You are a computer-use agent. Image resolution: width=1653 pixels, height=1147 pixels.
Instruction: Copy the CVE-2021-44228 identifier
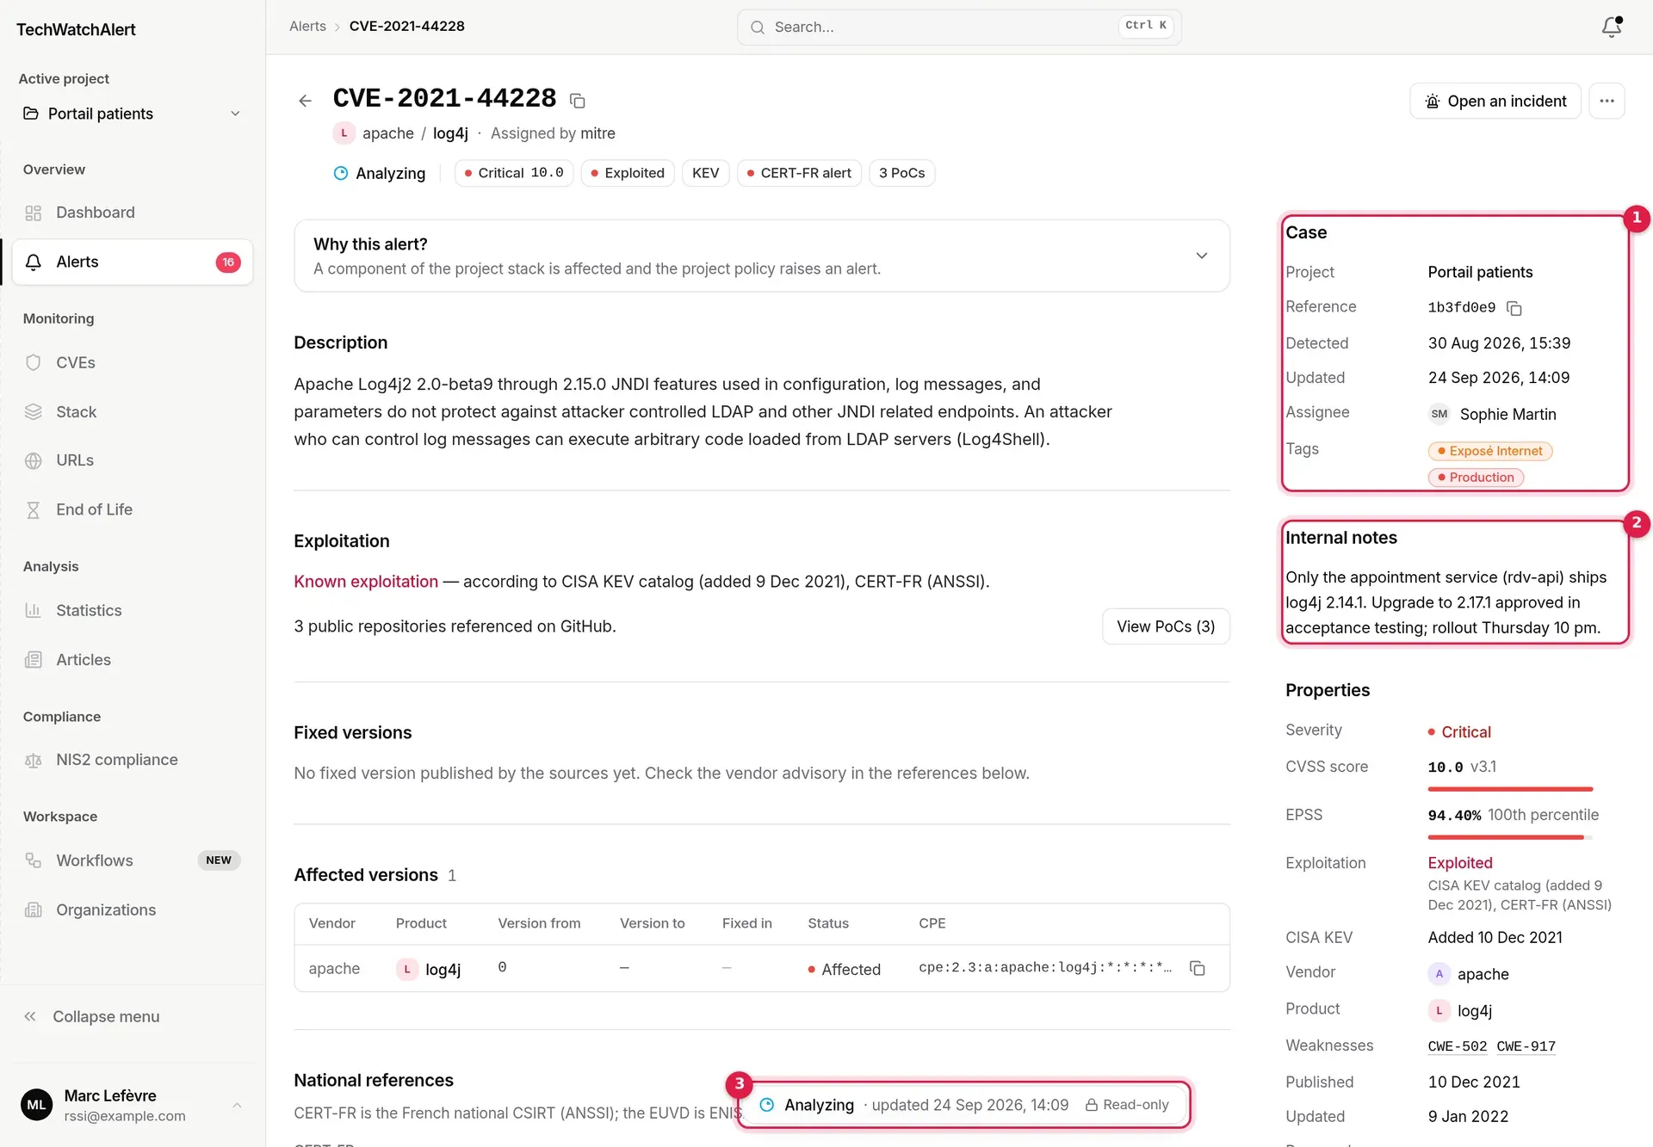pyautogui.click(x=578, y=101)
